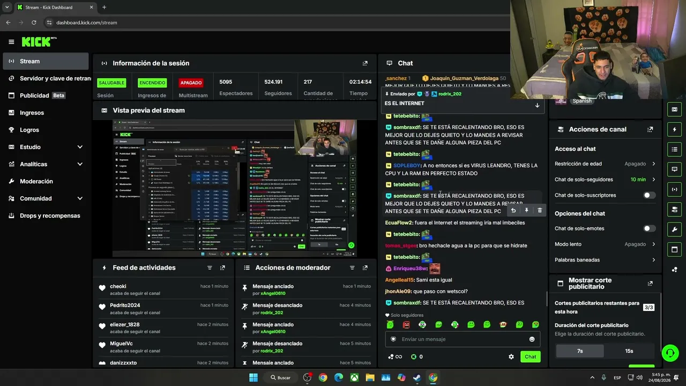Open Ingresos in the sidebar
This screenshot has width=686, height=386.
click(46, 113)
